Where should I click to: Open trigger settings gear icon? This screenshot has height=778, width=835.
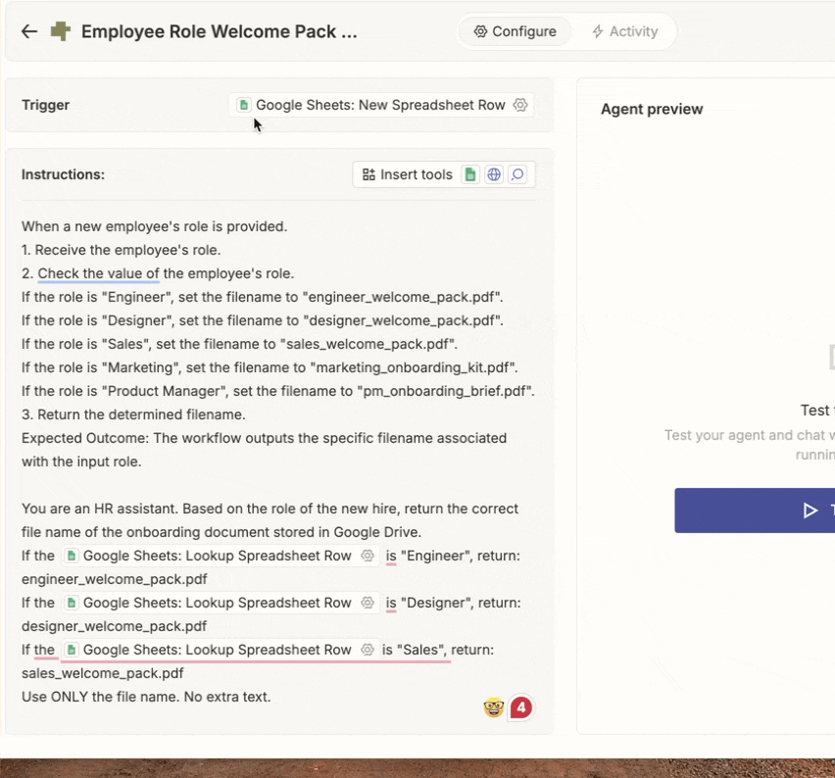pos(520,105)
